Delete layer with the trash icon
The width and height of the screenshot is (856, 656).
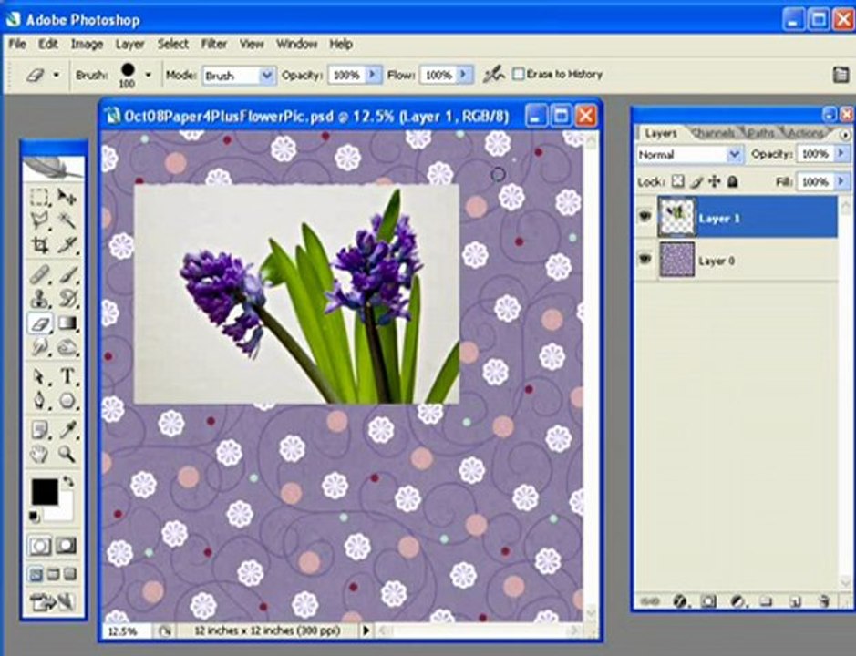(x=824, y=601)
